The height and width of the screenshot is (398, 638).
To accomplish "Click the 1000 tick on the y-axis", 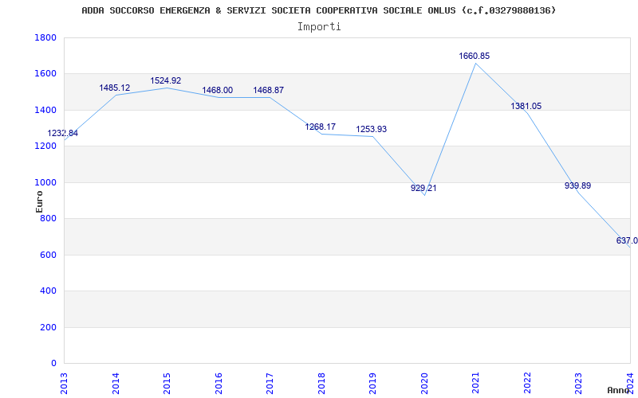I will coord(45,182).
